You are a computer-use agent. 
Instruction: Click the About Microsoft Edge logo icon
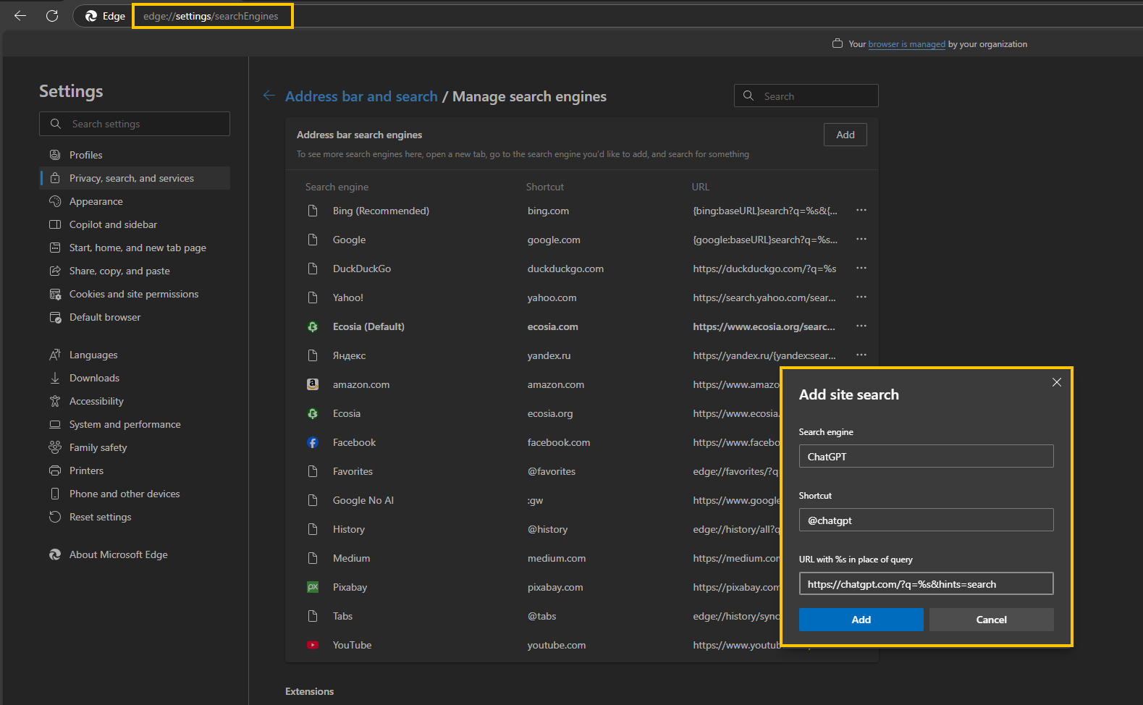(55, 554)
